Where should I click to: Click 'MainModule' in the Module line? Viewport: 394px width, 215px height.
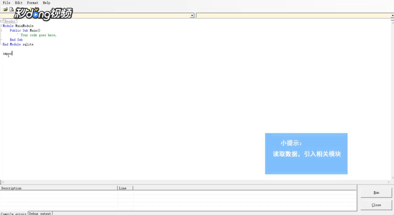(x=24, y=26)
